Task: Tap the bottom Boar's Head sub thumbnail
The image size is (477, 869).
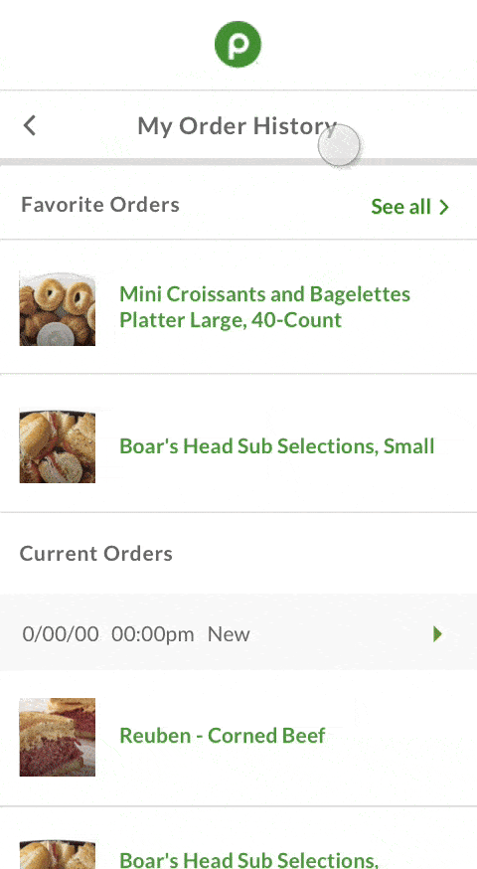Action: click(x=58, y=855)
